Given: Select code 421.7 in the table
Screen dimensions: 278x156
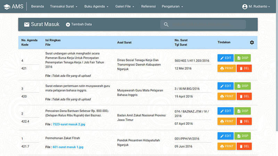Looking at the screenshot, I should coord(25,146).
